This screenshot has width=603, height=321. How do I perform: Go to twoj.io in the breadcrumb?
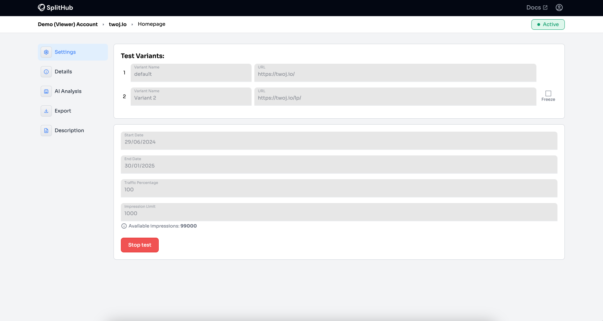[117, 25]
